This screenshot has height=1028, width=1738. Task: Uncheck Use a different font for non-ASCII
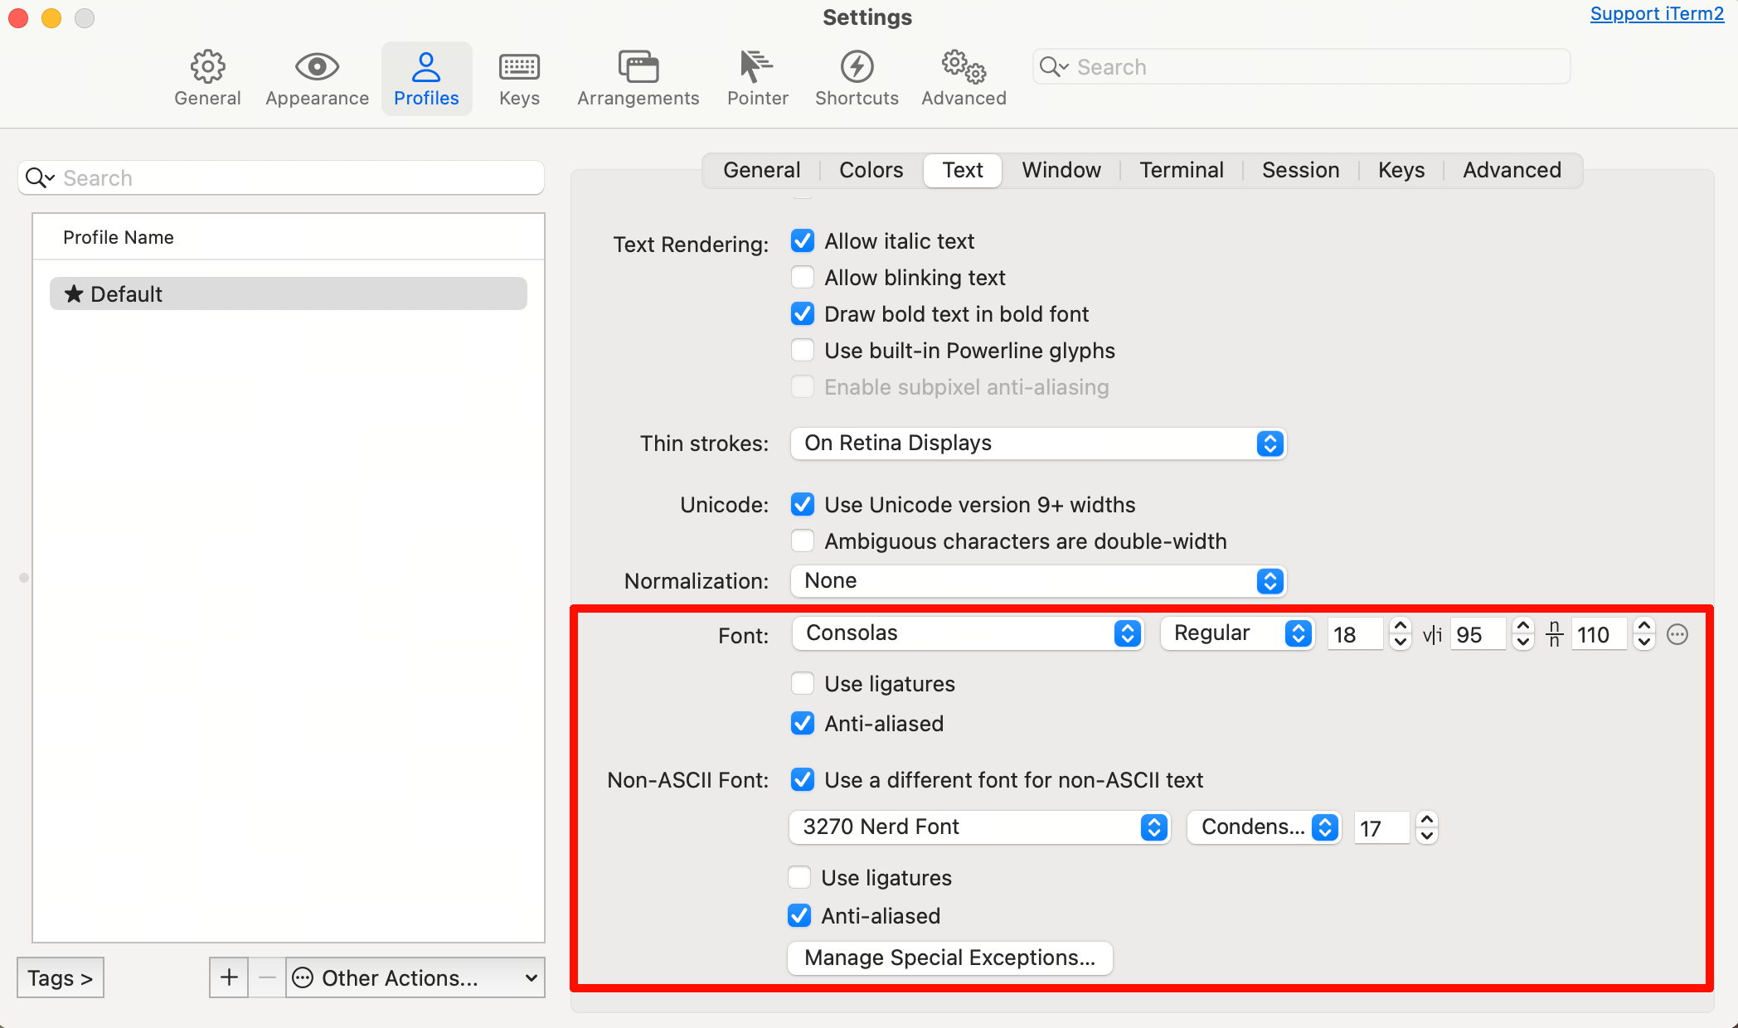(x=803, y=780)
